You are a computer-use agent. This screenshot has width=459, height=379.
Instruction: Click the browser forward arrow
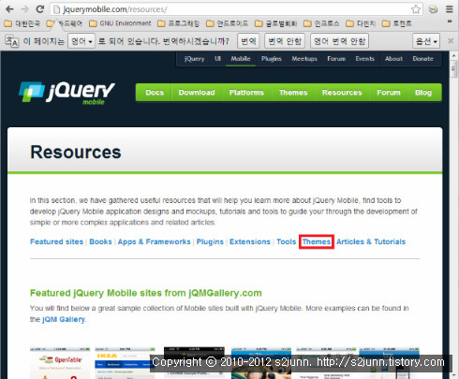tap(24, 9)
